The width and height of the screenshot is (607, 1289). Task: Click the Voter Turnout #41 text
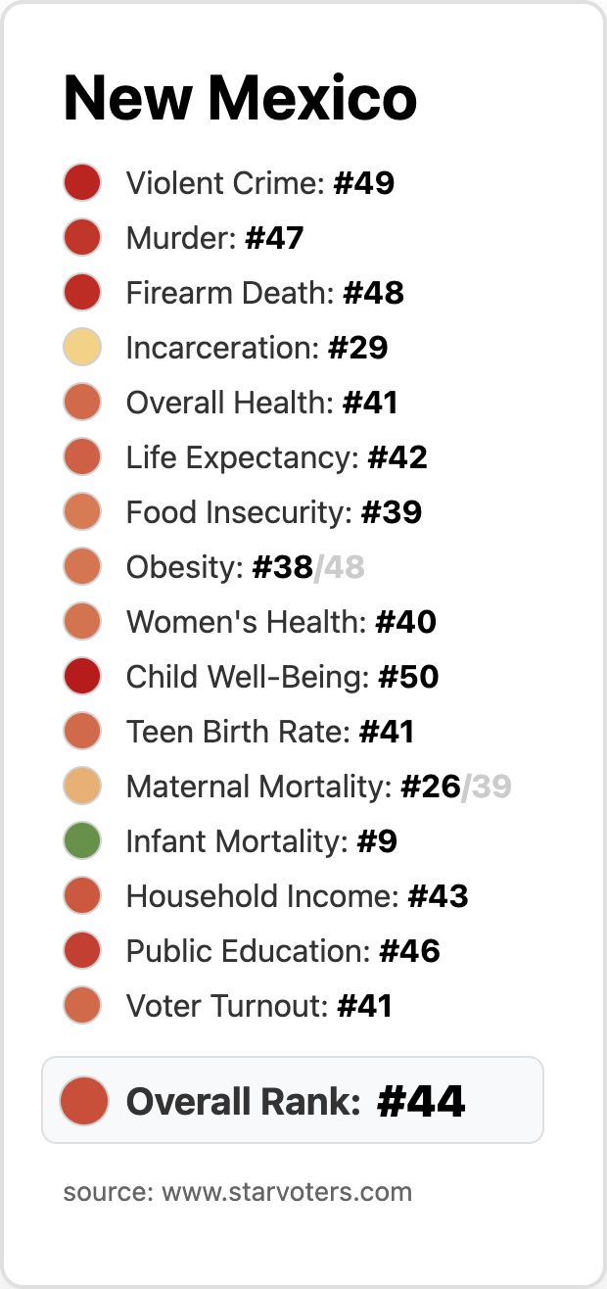point(258,1006)
